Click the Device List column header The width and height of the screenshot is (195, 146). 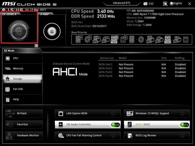(x=107, y=58)
